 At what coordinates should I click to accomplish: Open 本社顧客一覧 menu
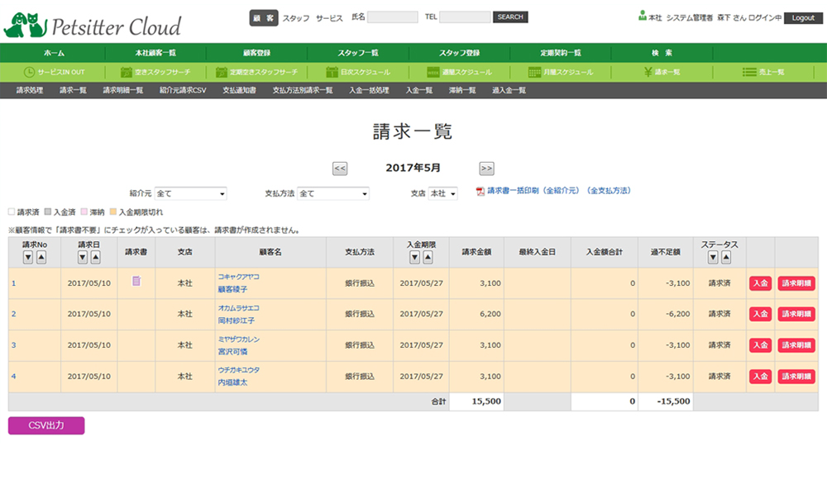[155, 53]
